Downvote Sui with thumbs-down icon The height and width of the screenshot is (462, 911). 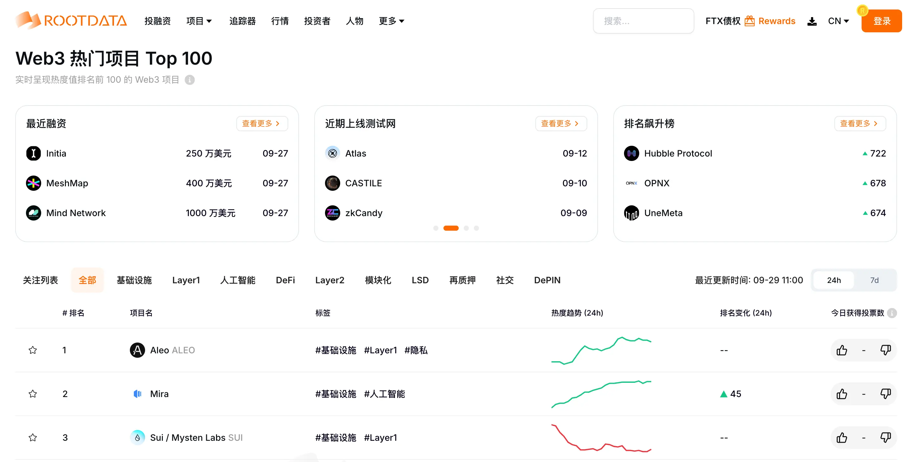coord(886,438)
